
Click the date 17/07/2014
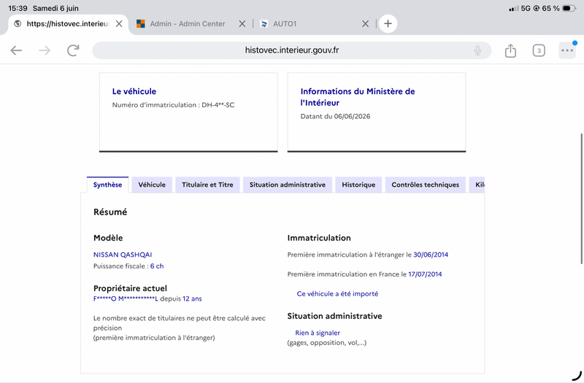[x=425, y=274]
